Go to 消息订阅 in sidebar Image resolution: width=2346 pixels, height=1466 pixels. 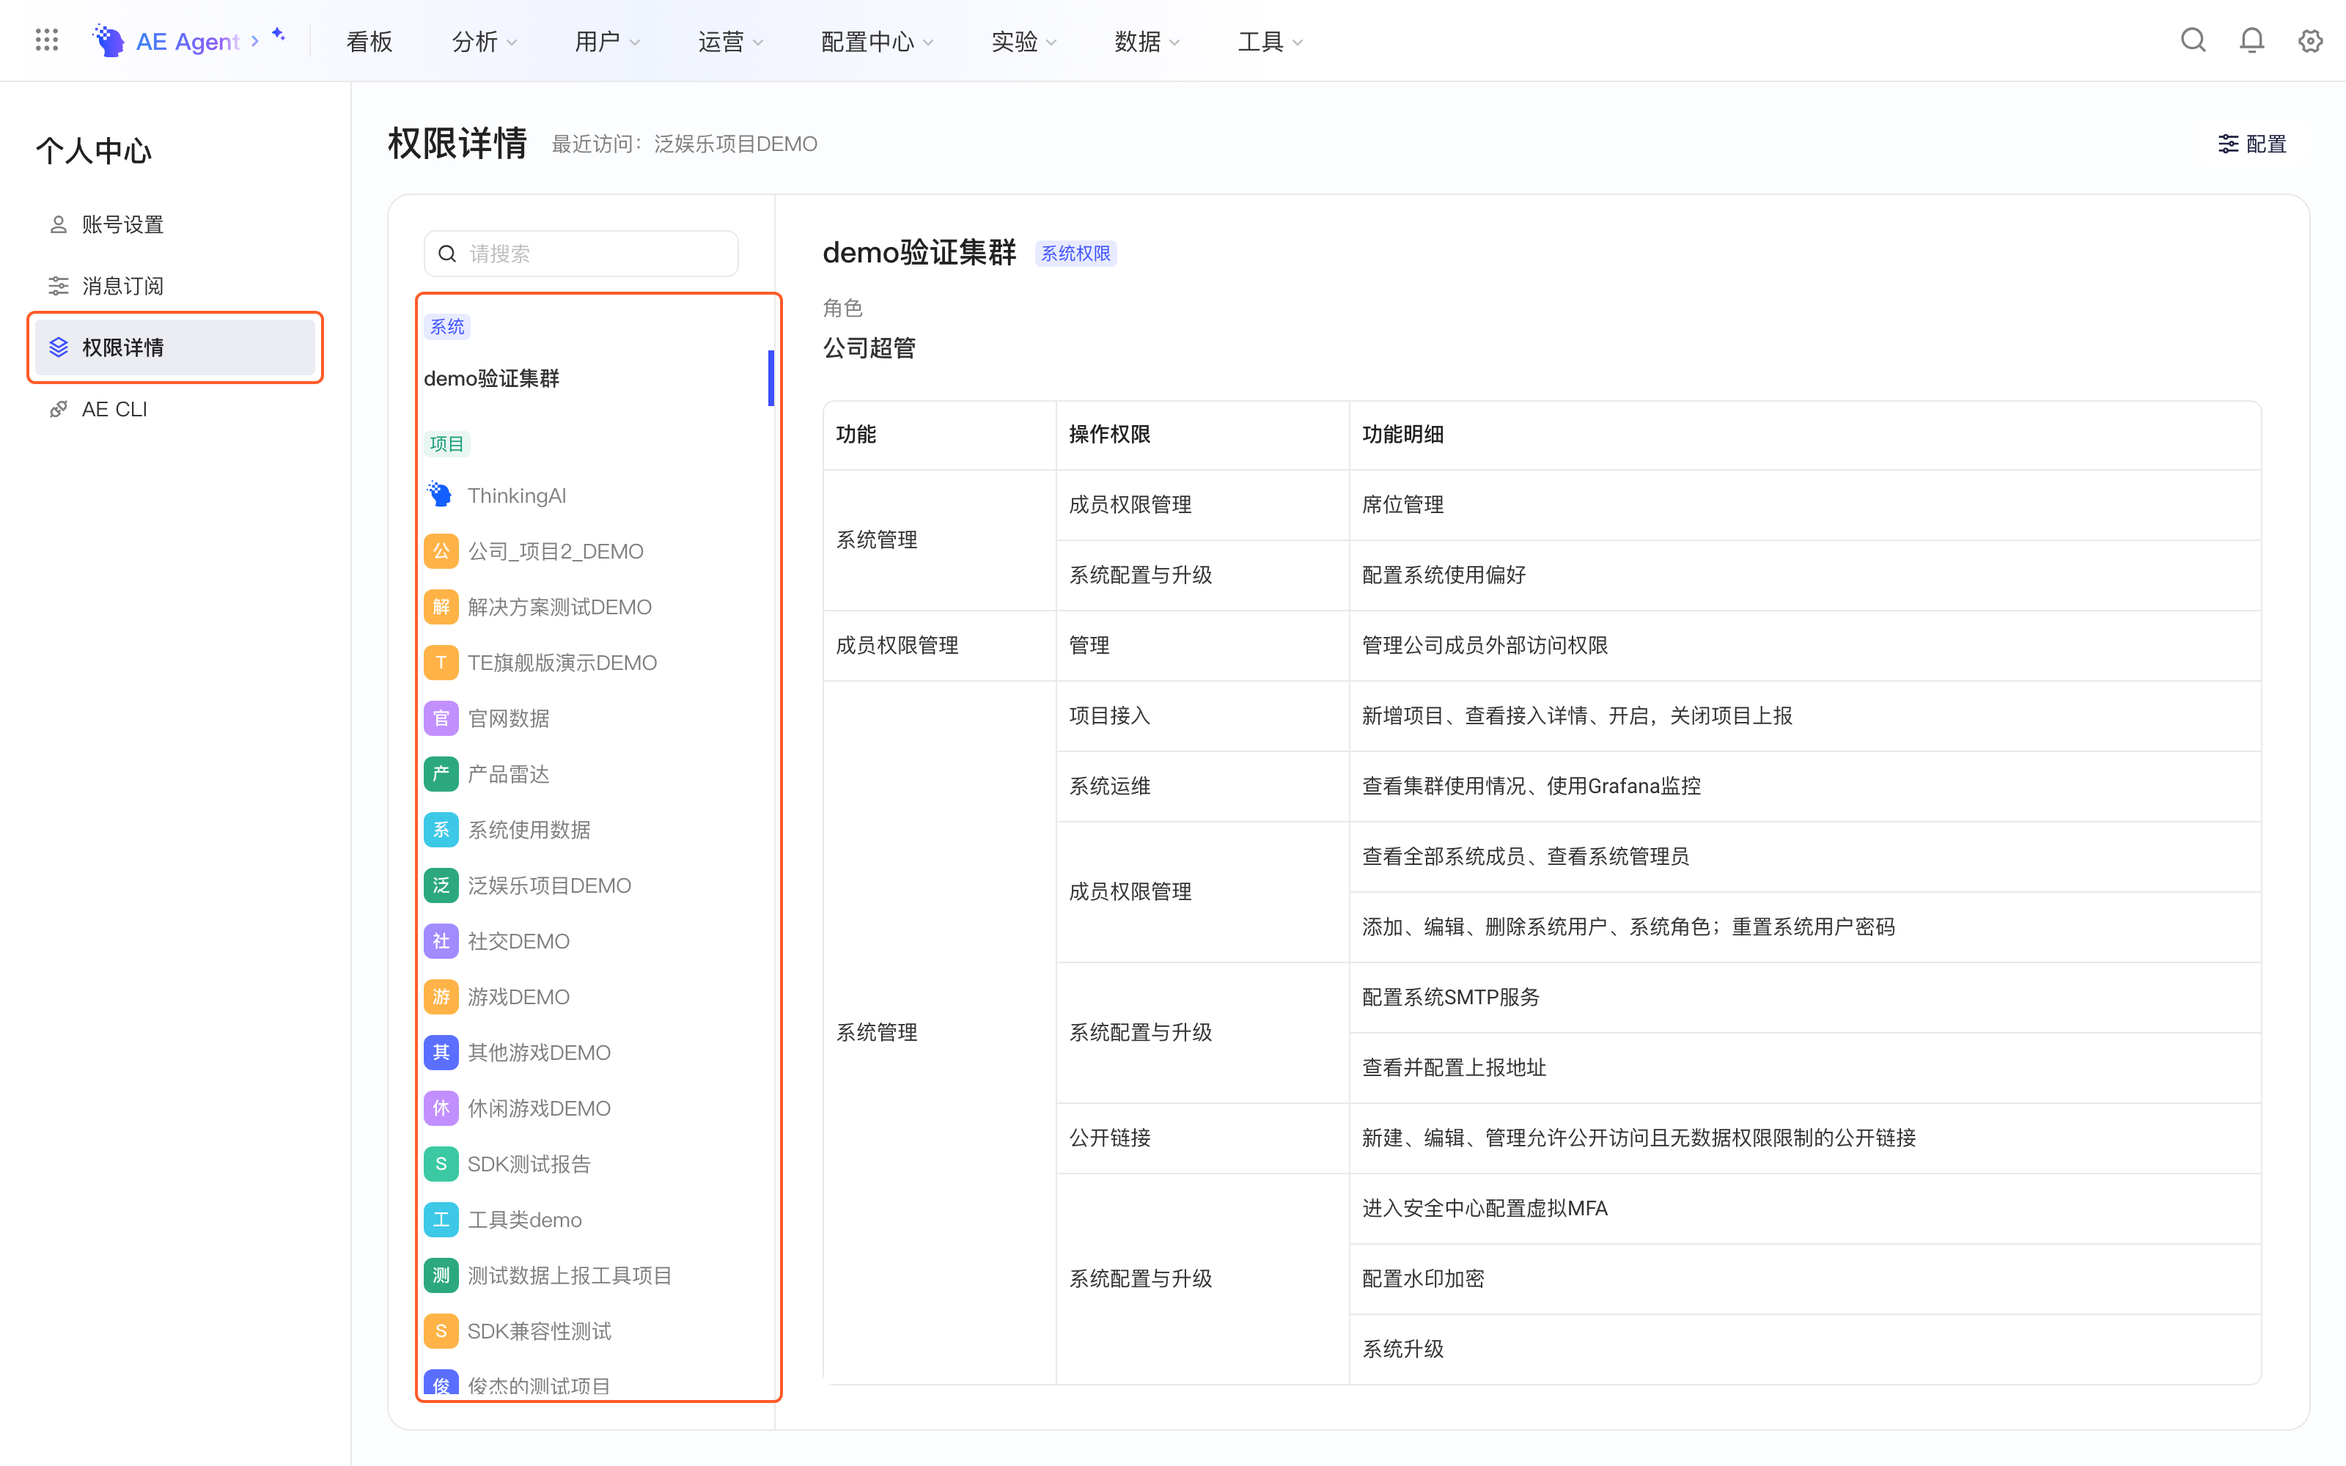click(175, 286)
